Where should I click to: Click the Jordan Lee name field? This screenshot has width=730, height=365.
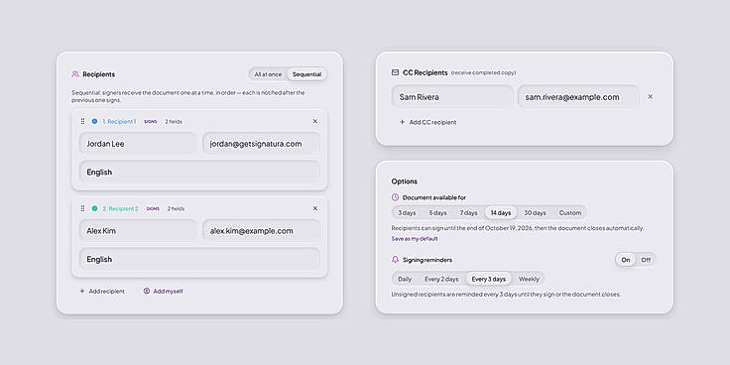tap(138, 144)
